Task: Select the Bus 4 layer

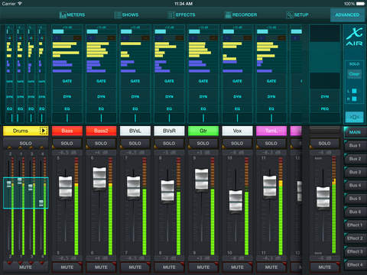Action: [355, 185]
